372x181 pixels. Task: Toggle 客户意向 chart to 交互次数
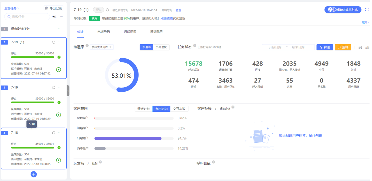(179, 109)
